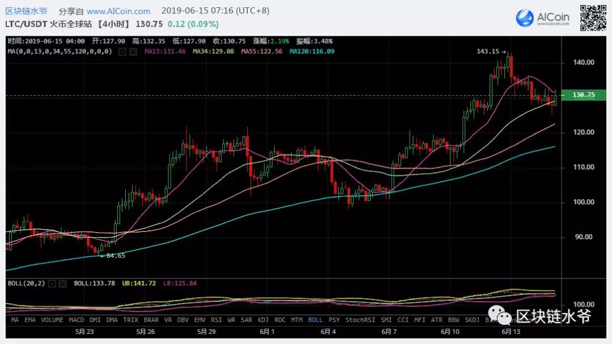Select the EMV indicator tab
Viewport: 612px width, 344px height.
pyautogui.click(x=199, y=320)
